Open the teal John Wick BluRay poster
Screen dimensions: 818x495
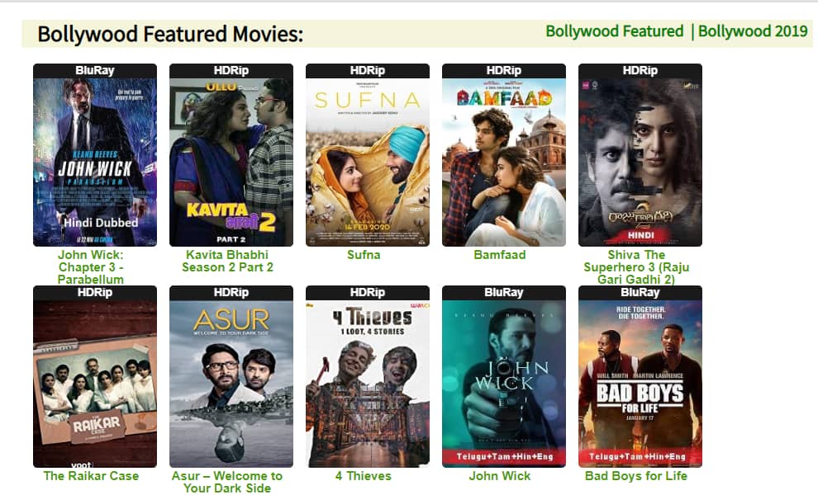[x=504, y=376]
